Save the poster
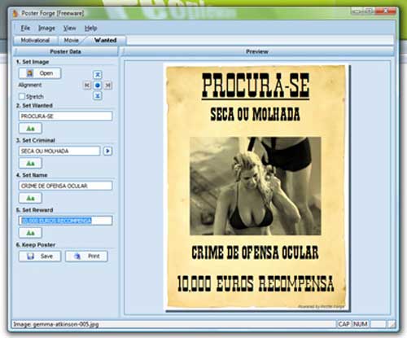Screen dimensions: 407x338 [x=40, y=256]
